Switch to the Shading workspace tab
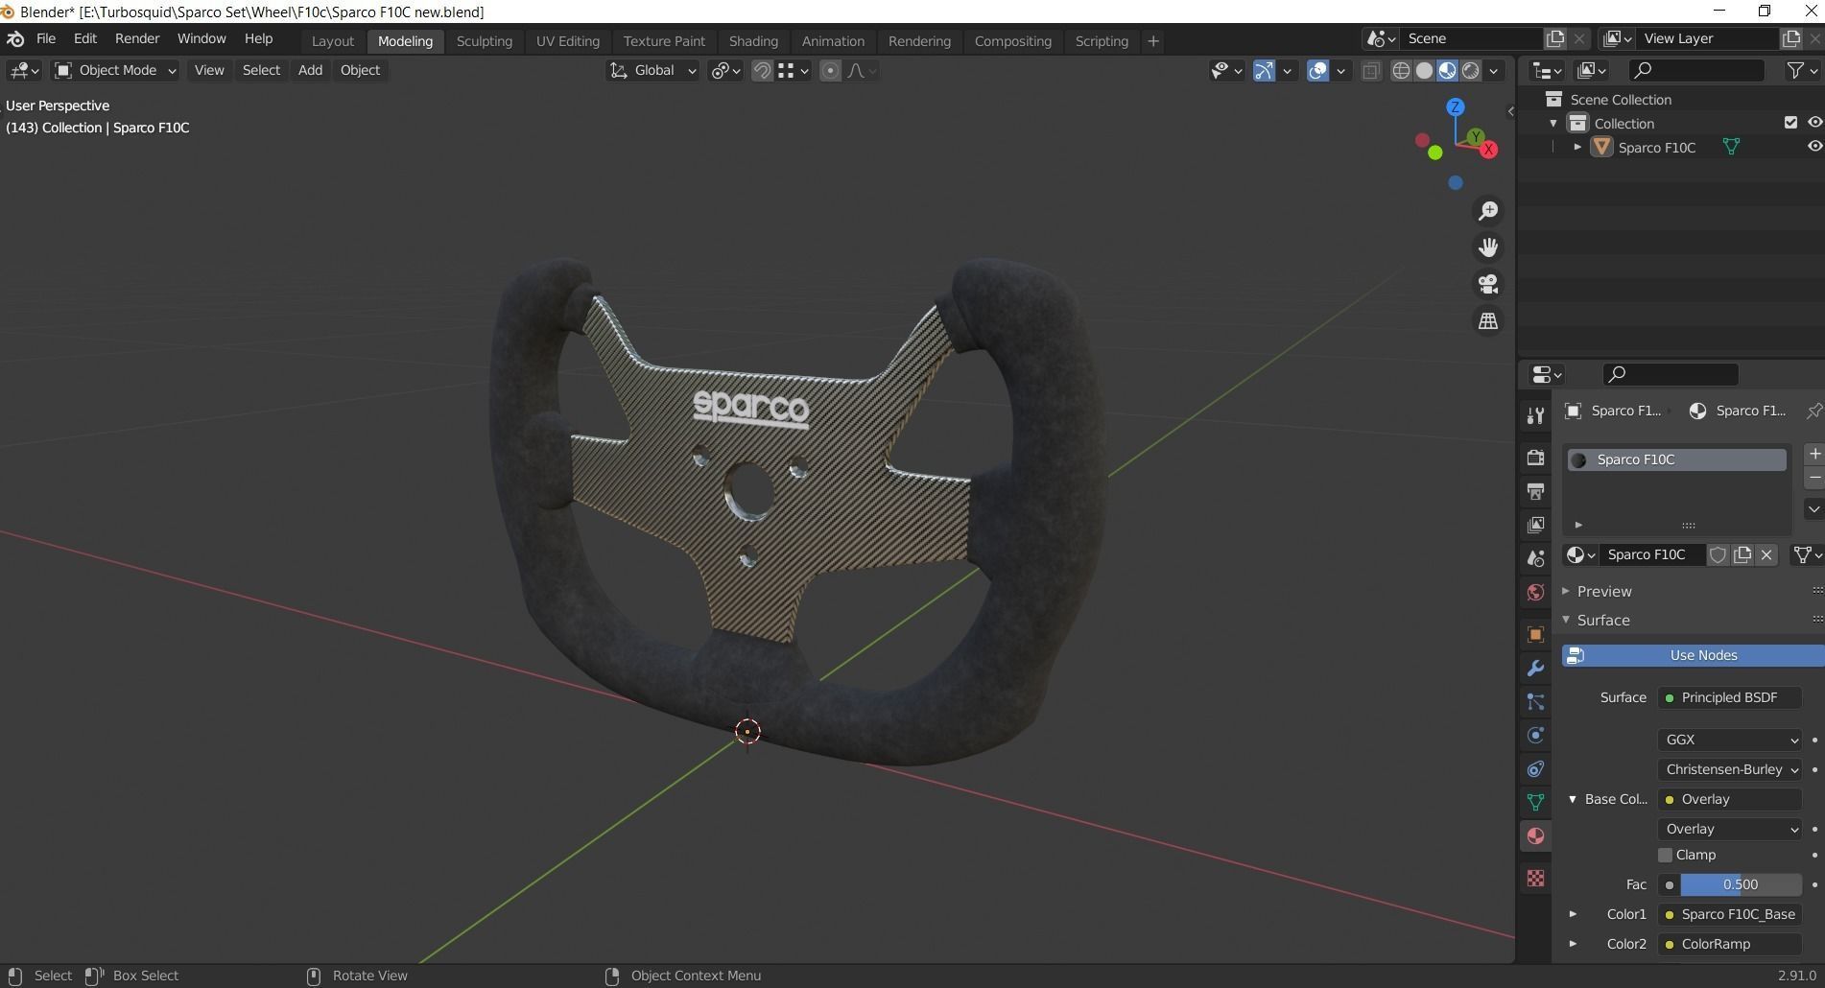 point(753,41)
